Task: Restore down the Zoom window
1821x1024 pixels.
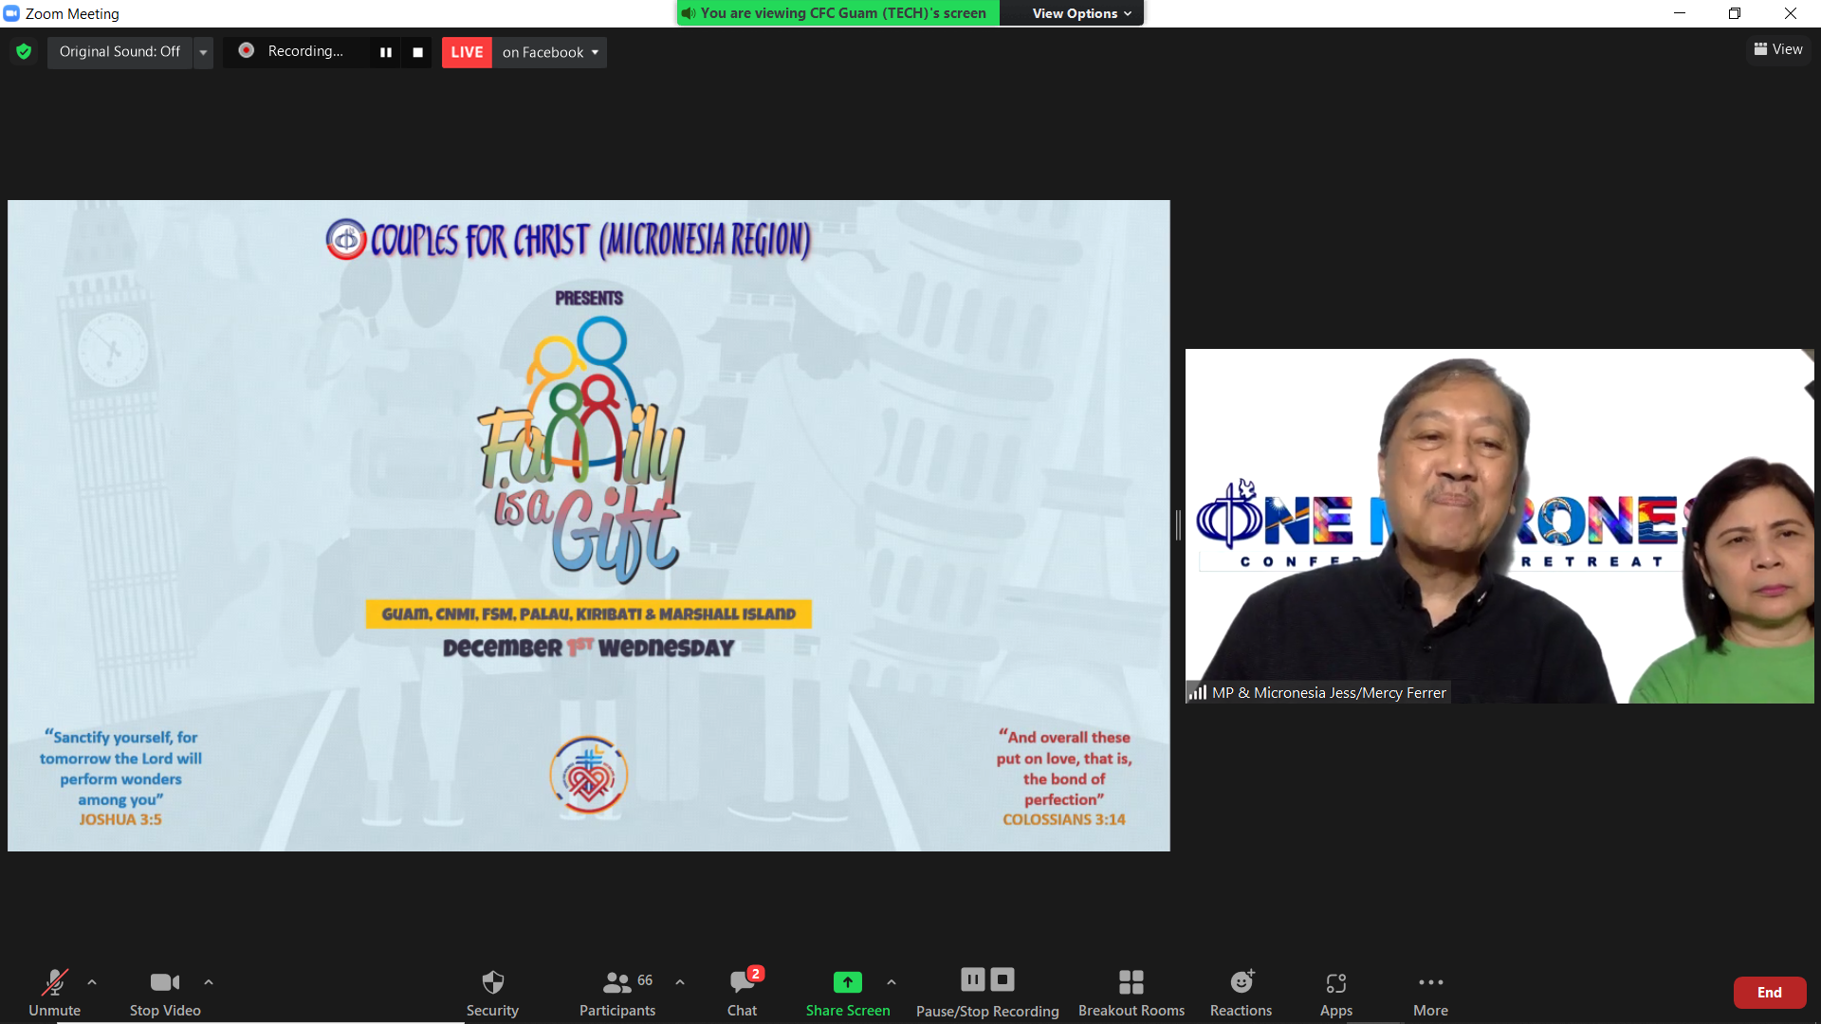Action: pyautogui.click(x=1735, y=13)
